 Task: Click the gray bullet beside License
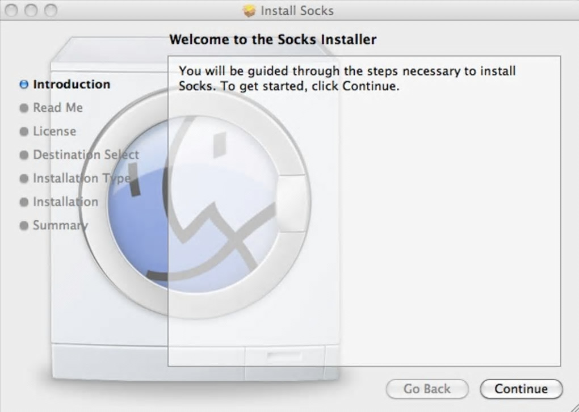(24, 132)
